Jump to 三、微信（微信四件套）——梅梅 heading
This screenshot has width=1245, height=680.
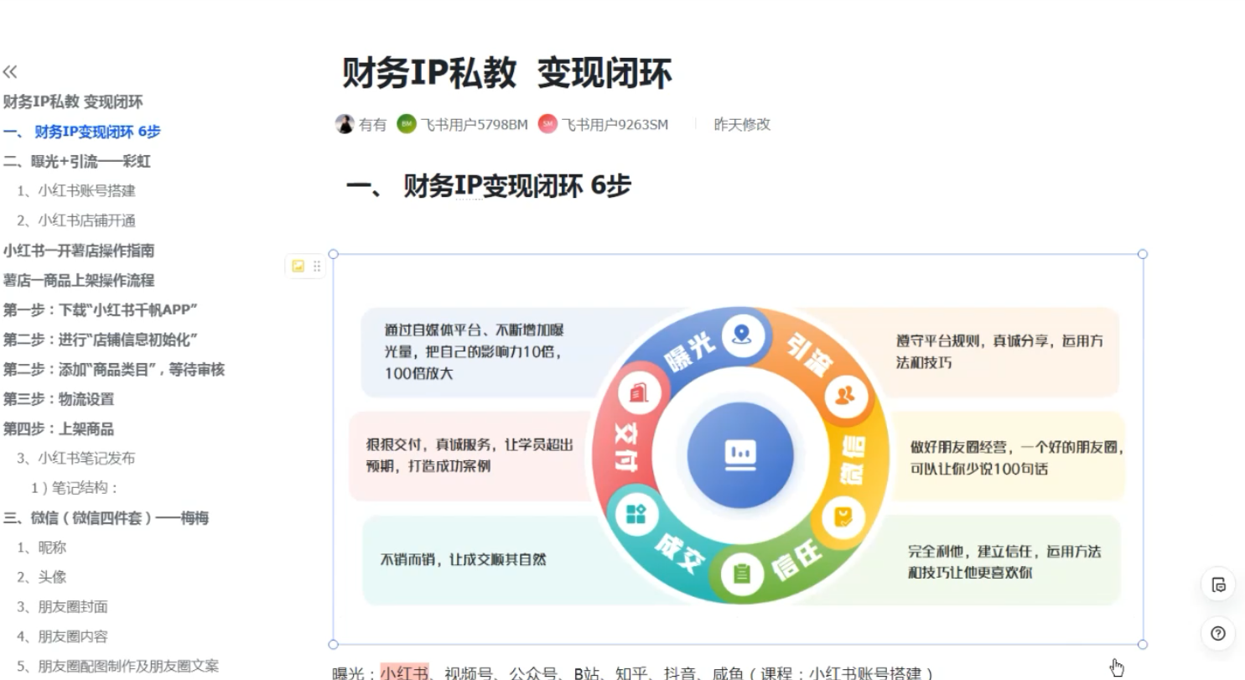(106, 518)
